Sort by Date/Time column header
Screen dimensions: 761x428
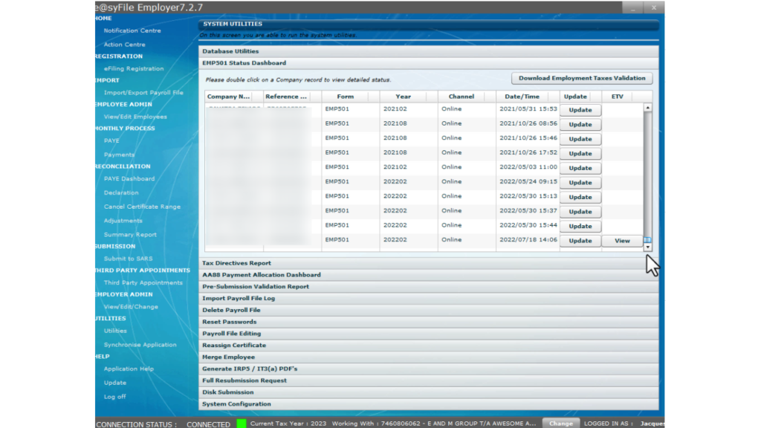pyautogui.click(x=528, y=97)
